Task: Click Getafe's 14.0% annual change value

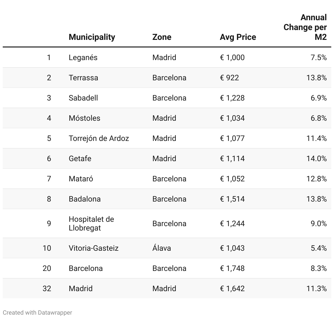Action: (x=316, y=159)
